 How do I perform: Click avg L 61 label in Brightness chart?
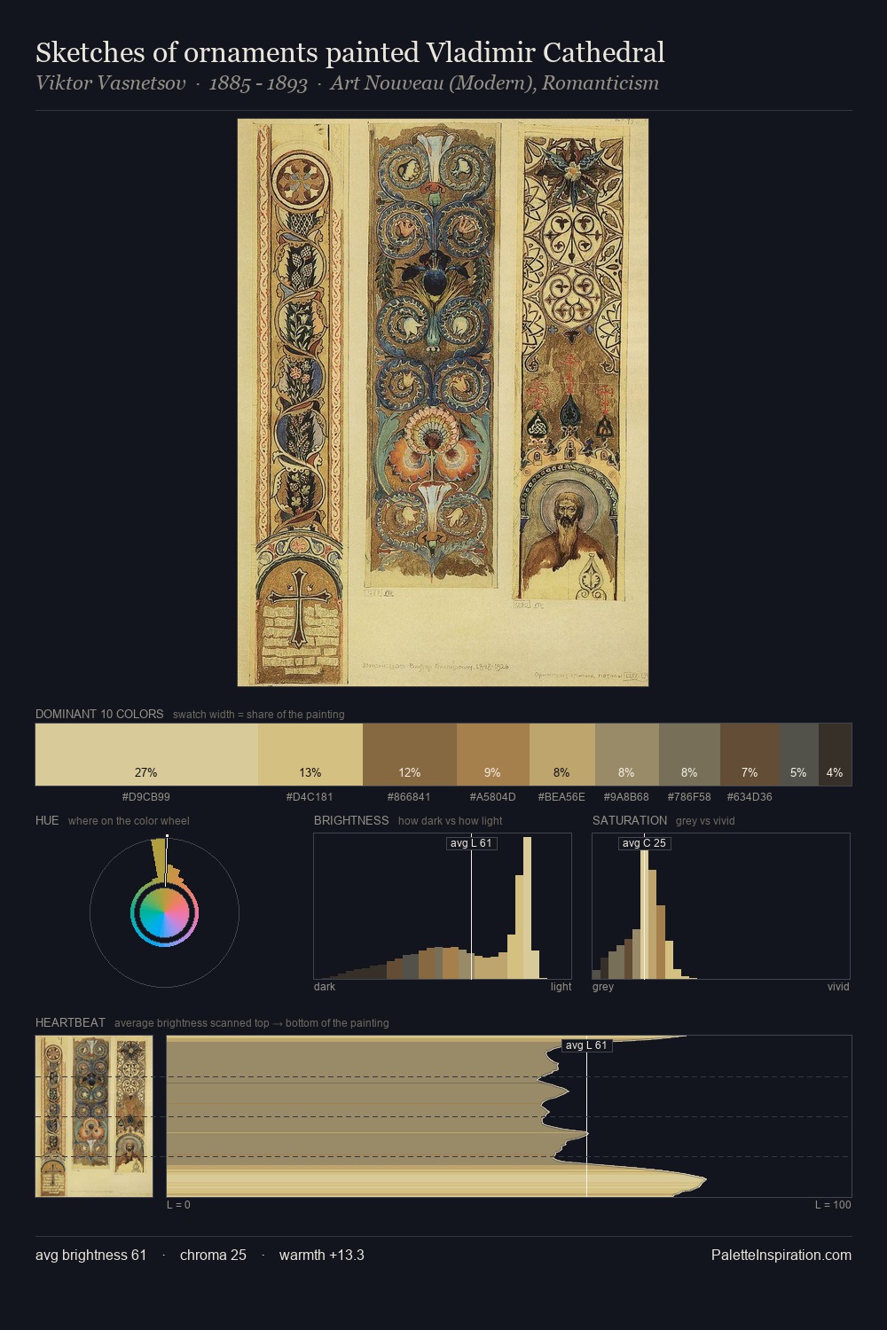471,843
